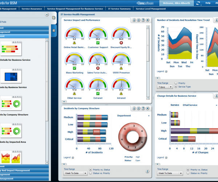218x182 pixels.
Task: Collapse options panel under Service Impact pod
Action: pos(64,102)
